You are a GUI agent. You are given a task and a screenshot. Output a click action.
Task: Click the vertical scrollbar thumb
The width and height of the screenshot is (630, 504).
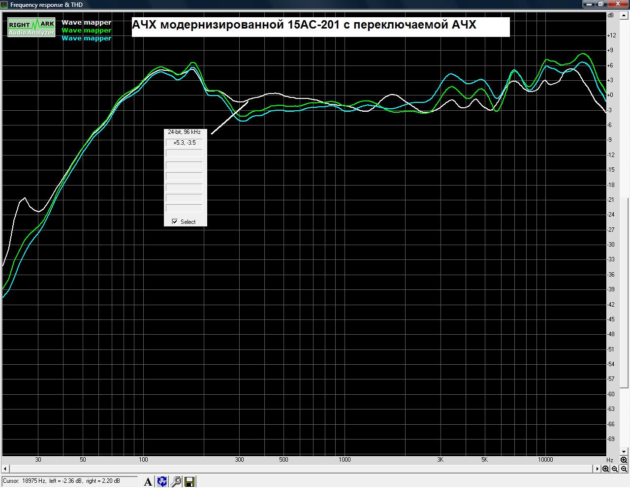624,292
